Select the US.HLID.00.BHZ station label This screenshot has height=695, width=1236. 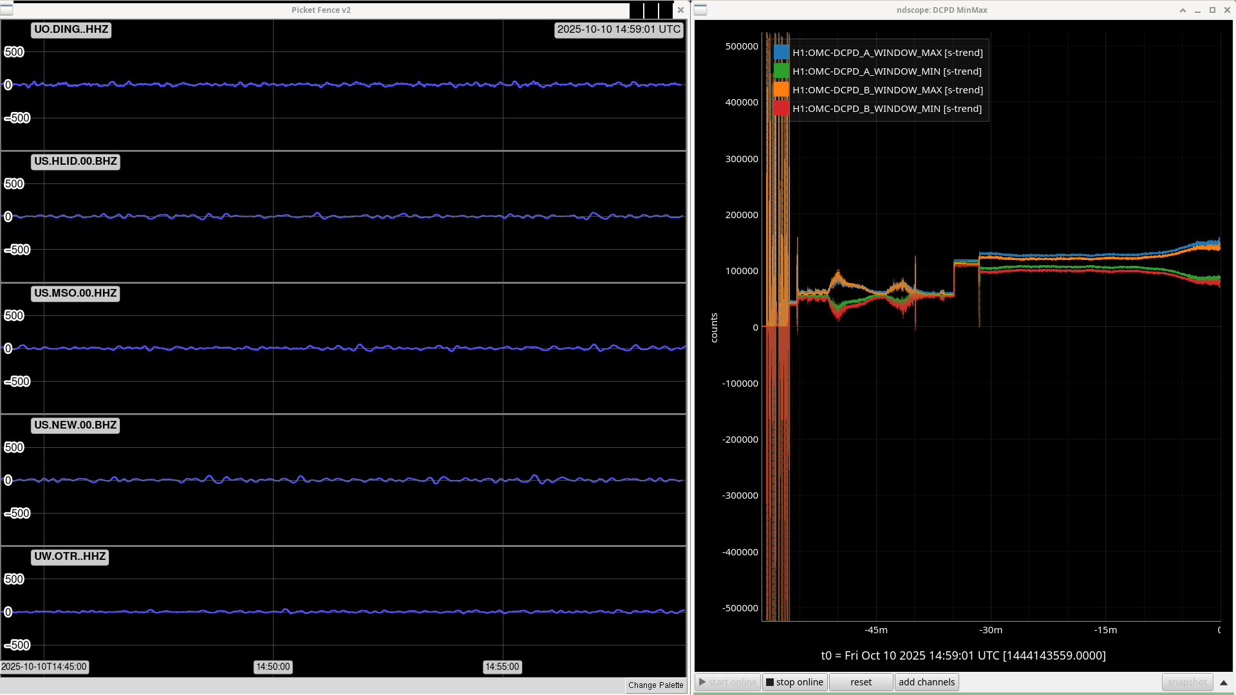pyautogui.click(x=75, y=162)
